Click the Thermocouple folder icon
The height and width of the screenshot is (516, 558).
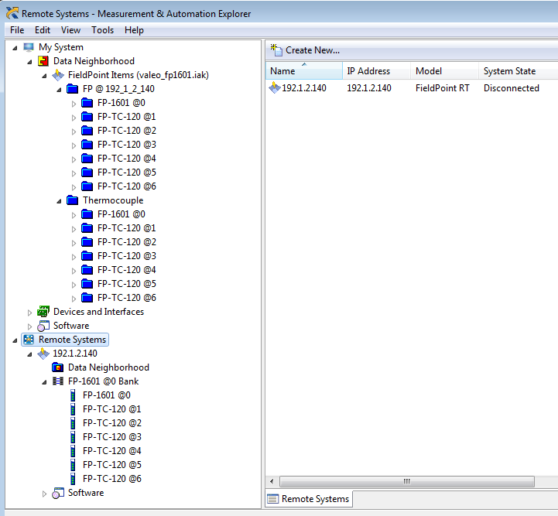tap(72, 200)
